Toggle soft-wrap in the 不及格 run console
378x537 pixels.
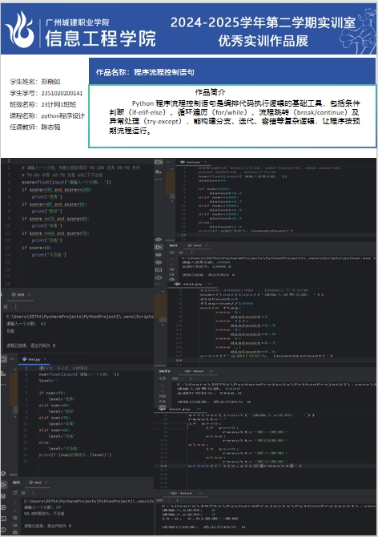[x=15, y=518]
